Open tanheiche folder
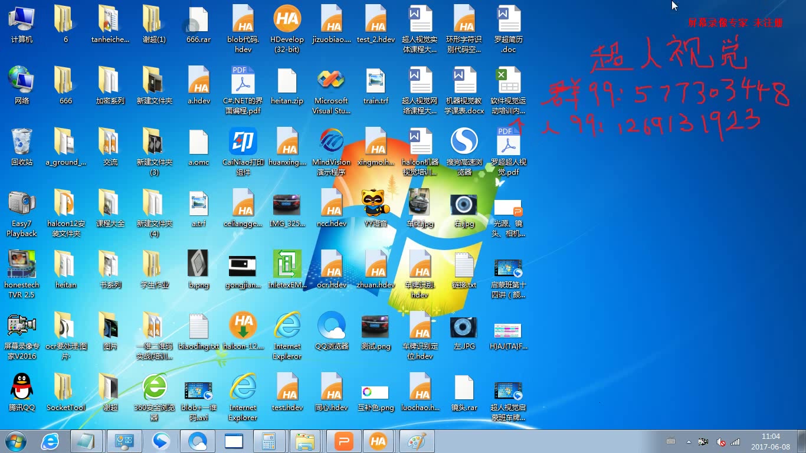Viewport: 806px width, 453px height. (x=110, y=24)
